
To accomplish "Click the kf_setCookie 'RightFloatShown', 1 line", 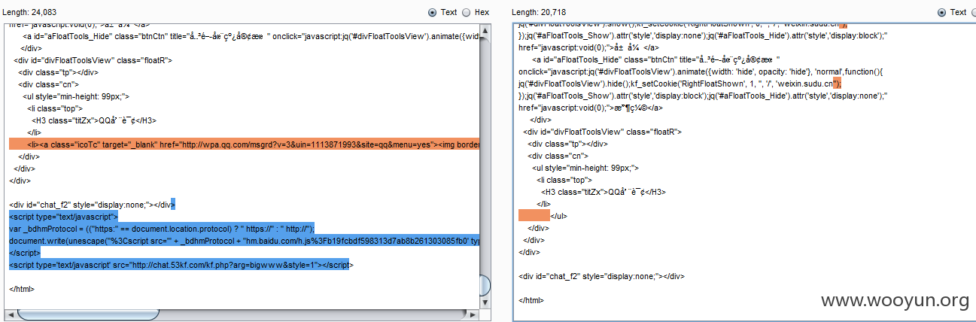I will [680, 84].
